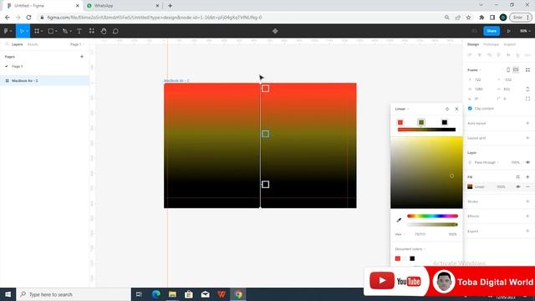Image resolution: width=535 pixels, height=301 pixels.
Task: Switch to Layers tab
Action: (17, 44)
